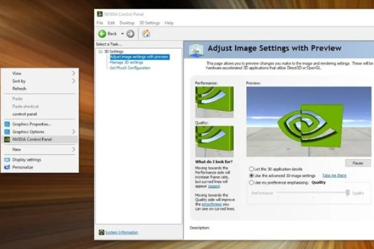The image size is (374, 249).
Task: Open the Edit menu
Action: (x=111, y=23)
